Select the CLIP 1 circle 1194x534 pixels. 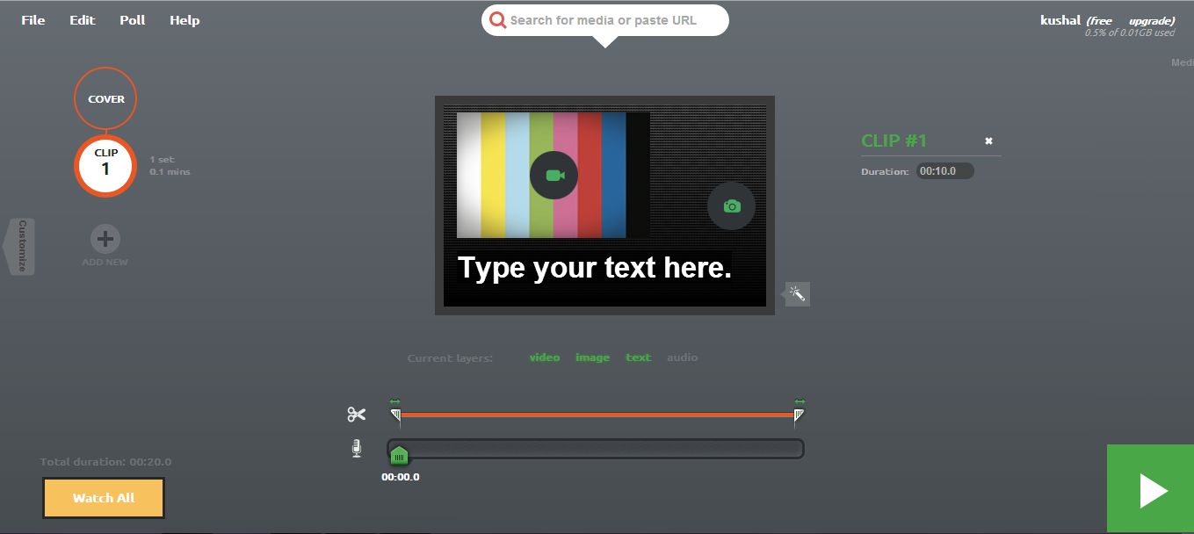pos(105,164)
